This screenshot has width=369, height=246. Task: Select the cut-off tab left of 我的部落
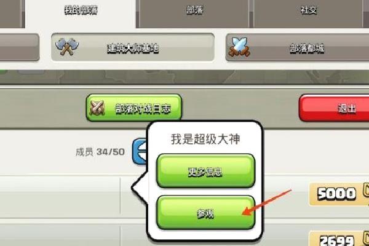click(12, 14)
